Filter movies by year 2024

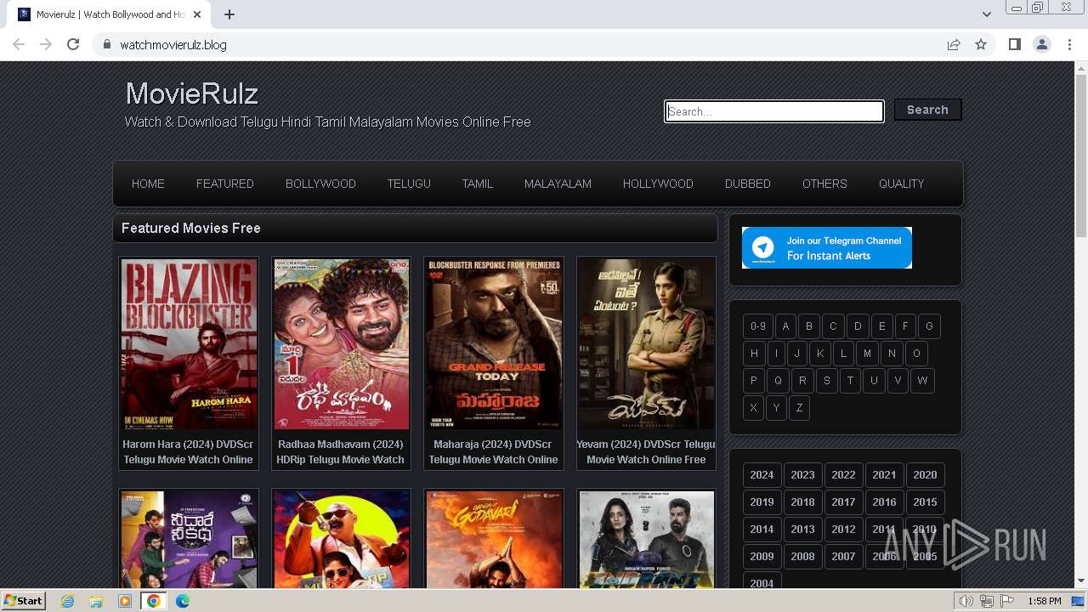[762, 475]
